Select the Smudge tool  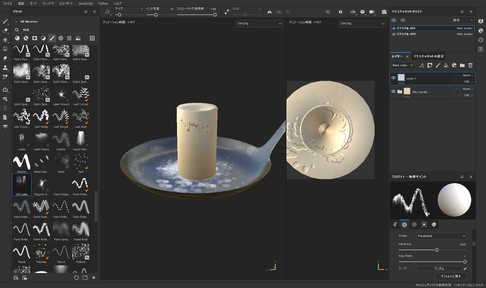pos(5,58)
